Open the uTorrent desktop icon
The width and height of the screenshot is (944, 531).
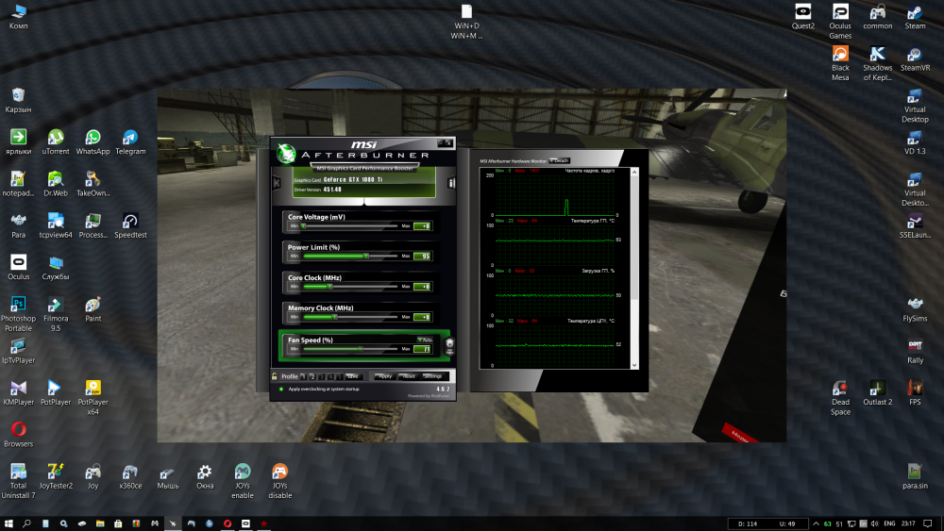(56, 142)
